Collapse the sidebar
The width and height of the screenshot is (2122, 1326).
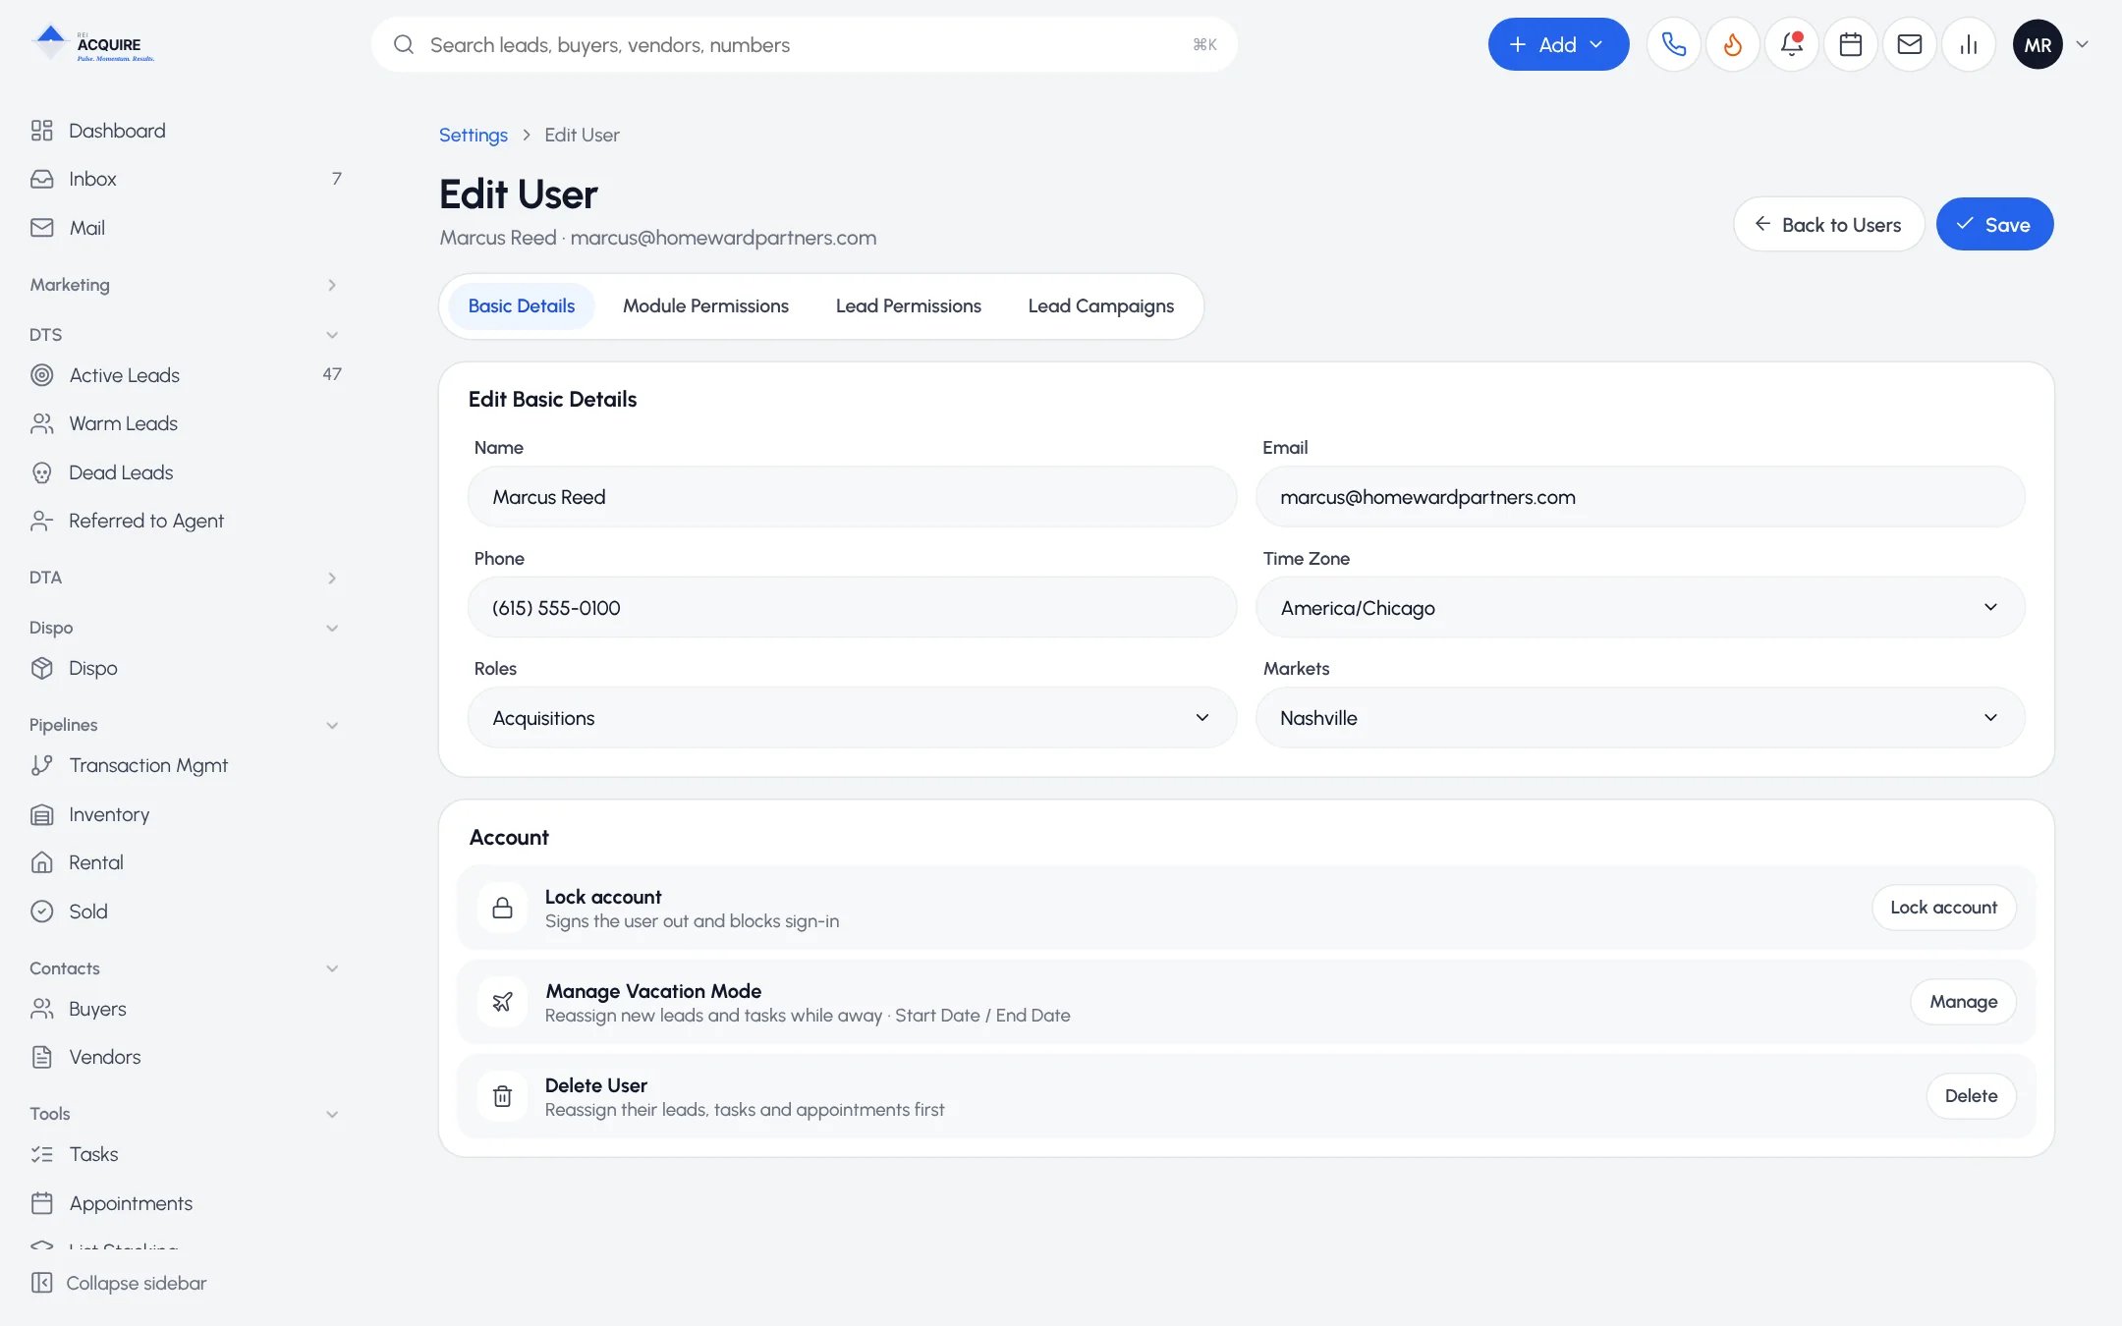coord(119,1283)
